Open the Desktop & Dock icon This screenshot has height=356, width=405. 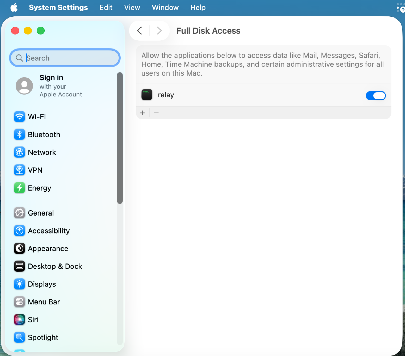tap(20, 266)
